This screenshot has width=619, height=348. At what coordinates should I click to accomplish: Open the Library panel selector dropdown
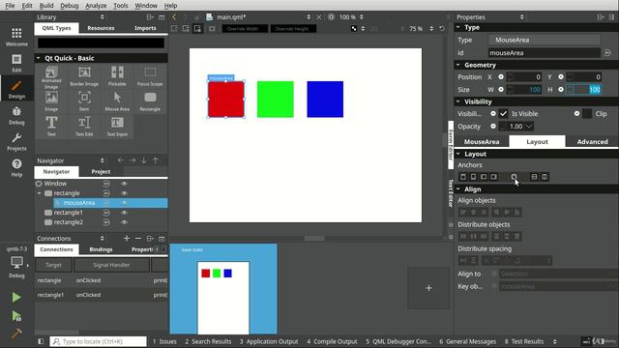(x=103, y=17)
